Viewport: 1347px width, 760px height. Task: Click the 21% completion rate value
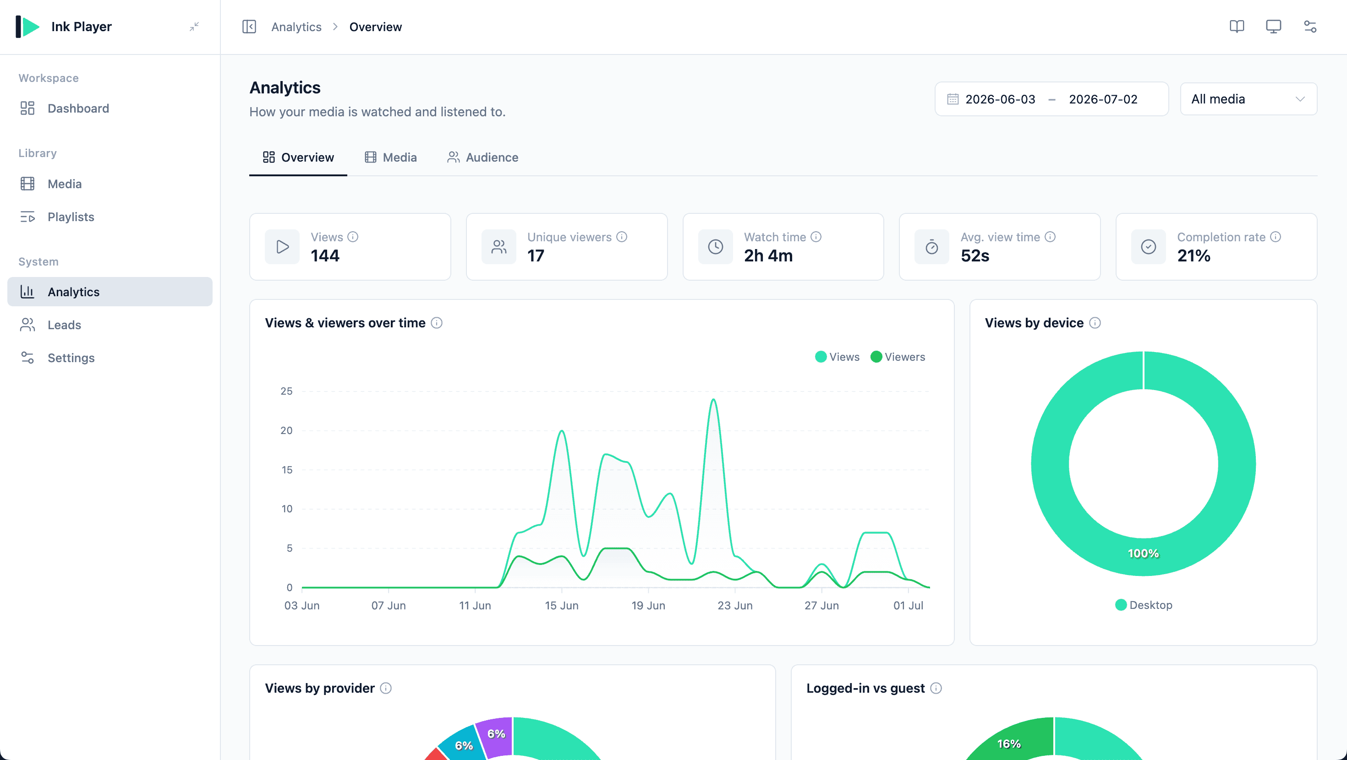pyautogui.click(x=1193, y=255)
